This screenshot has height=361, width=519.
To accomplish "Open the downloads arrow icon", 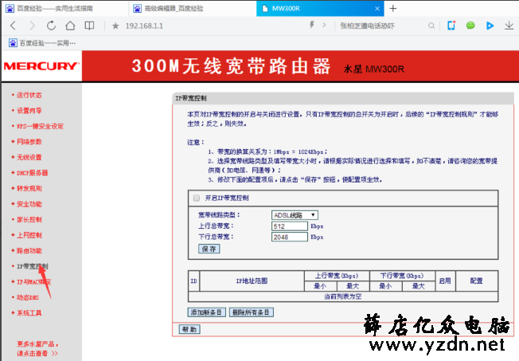I will tap(509, 26).
